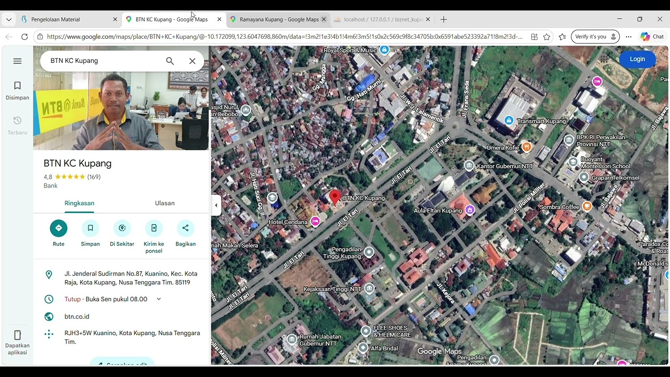Click the Buoyant Montessori School marker
Image resolution: width=670 pixels, height=377 pixels.
pyautogui.click(x=573, y=162)
